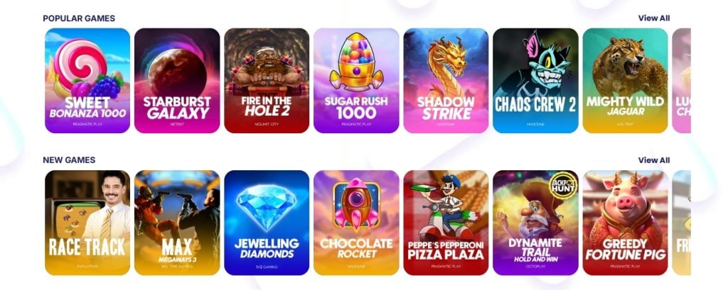The height and width of the screenshot is (290, 728).
Task: Open the Sweet Bonanza 1000 game tile
Action: tap(87, 81)
